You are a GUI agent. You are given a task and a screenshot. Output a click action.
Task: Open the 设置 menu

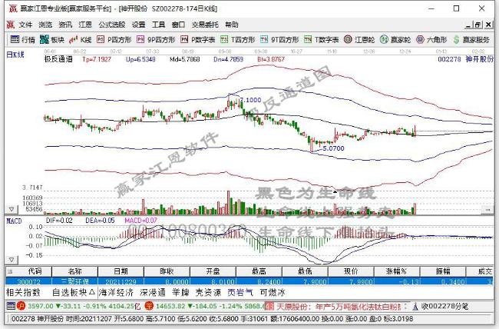[x=138, y=25]
